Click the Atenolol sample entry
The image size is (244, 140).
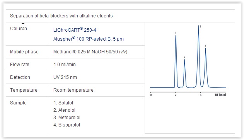click(x=64, y=110)
